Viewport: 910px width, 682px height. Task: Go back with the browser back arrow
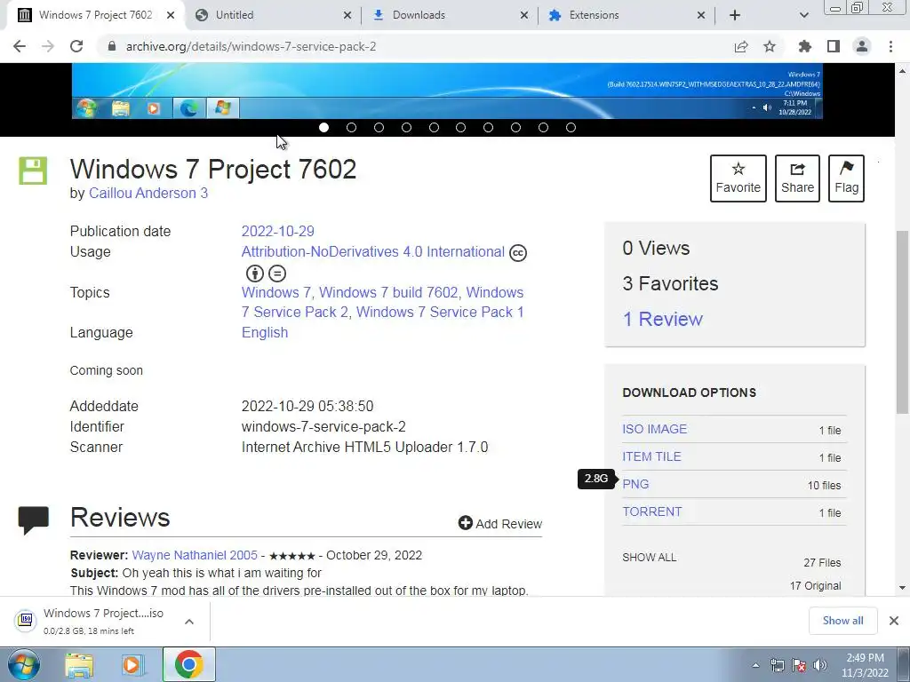20,46
